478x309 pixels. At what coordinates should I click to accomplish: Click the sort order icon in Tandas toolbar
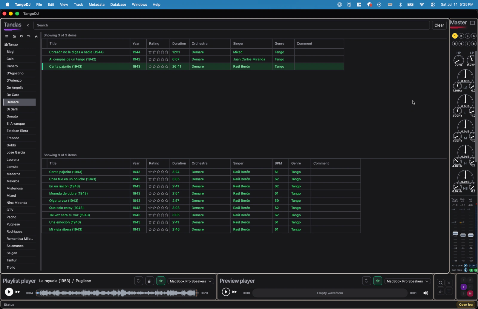29,36
